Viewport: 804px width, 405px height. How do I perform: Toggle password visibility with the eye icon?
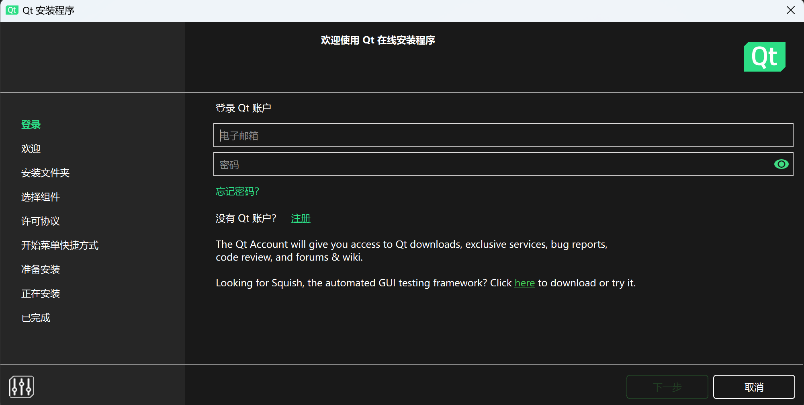781,164
